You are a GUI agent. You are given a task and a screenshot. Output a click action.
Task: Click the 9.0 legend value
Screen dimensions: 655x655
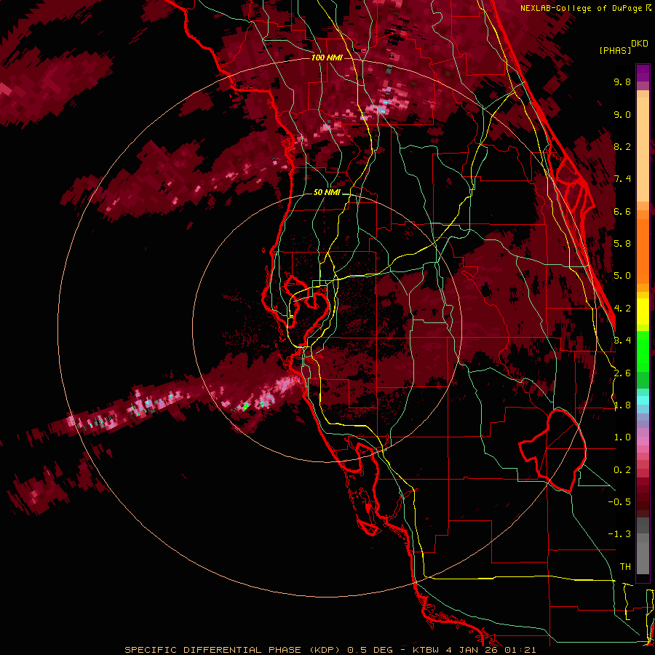pos(622,115)
